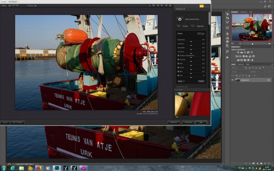Screen dimensions: 274x171
Task: Uncheck the Shadow Adjustments checkbox
Action: (x=178, y=56)
